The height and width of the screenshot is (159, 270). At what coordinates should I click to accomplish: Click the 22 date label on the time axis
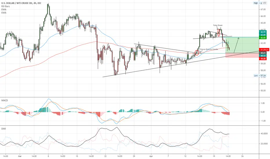click(x=105, y=156)
